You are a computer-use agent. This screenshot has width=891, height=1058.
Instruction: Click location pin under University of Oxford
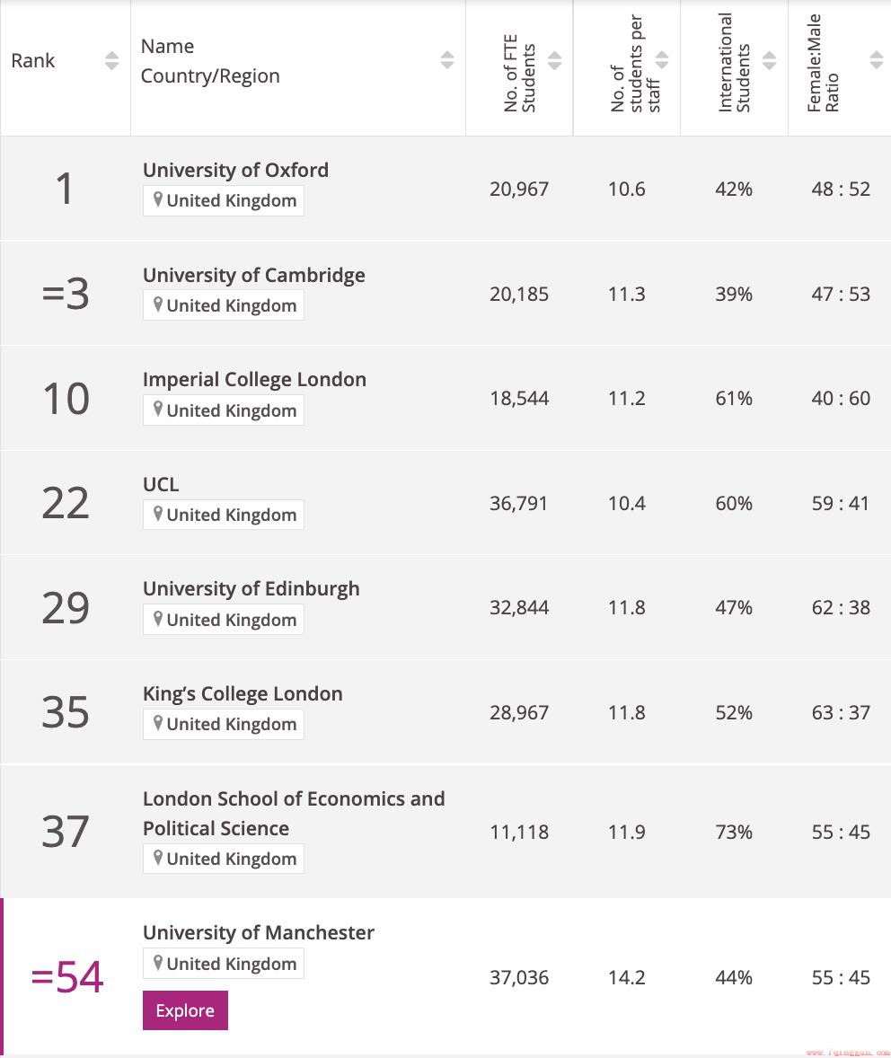coord(158,199)
